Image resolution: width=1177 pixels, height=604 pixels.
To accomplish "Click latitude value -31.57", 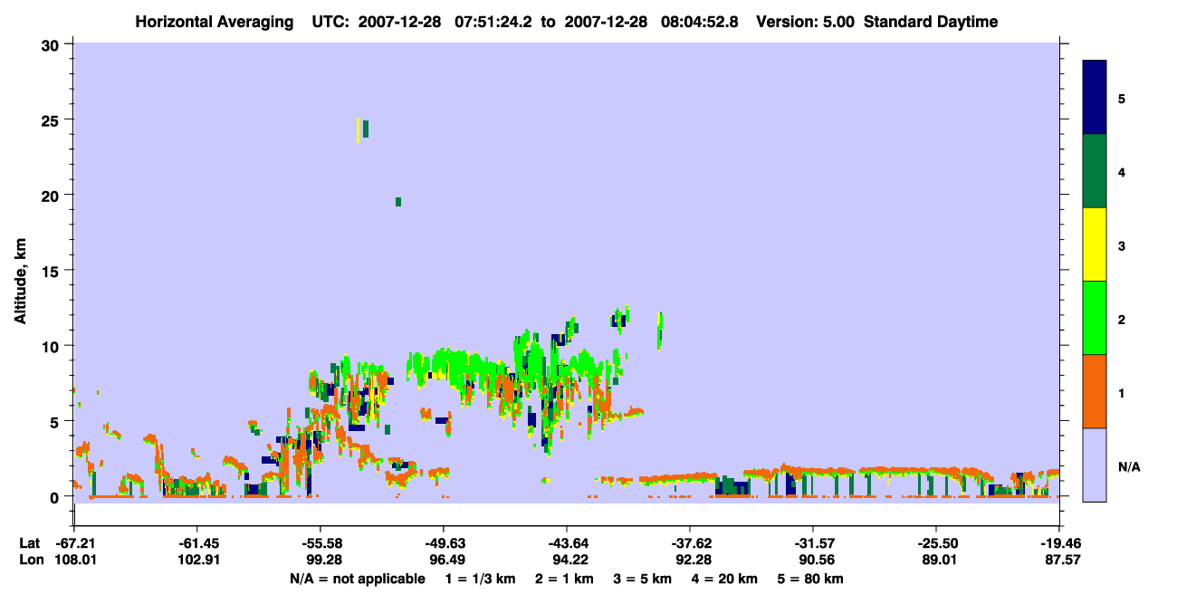I will coord(813,543).
